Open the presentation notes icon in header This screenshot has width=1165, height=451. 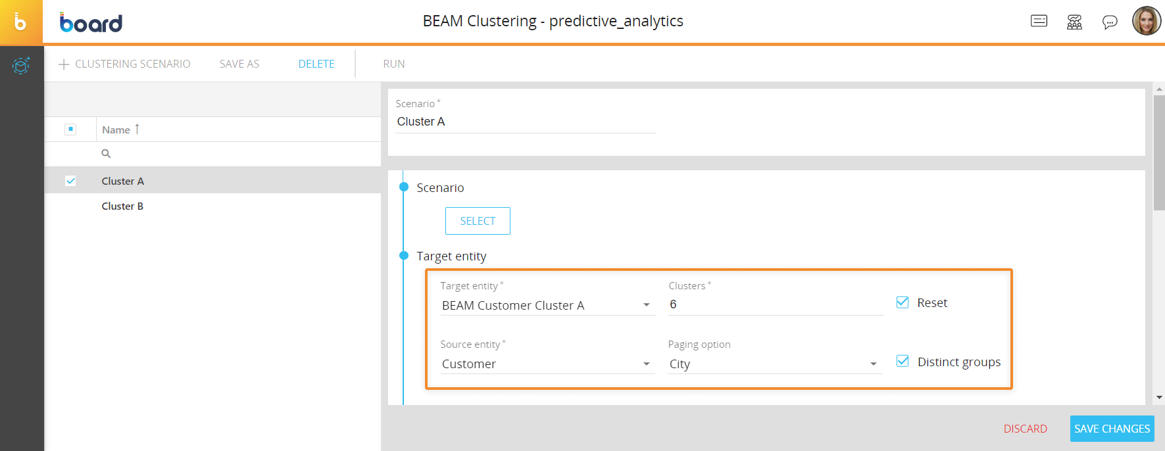point(1039,21)
